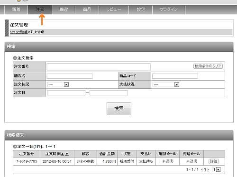237x177 pixels.
Task: Open the 設定 tab
Action: pyautogui.click(x=141, y=9)
